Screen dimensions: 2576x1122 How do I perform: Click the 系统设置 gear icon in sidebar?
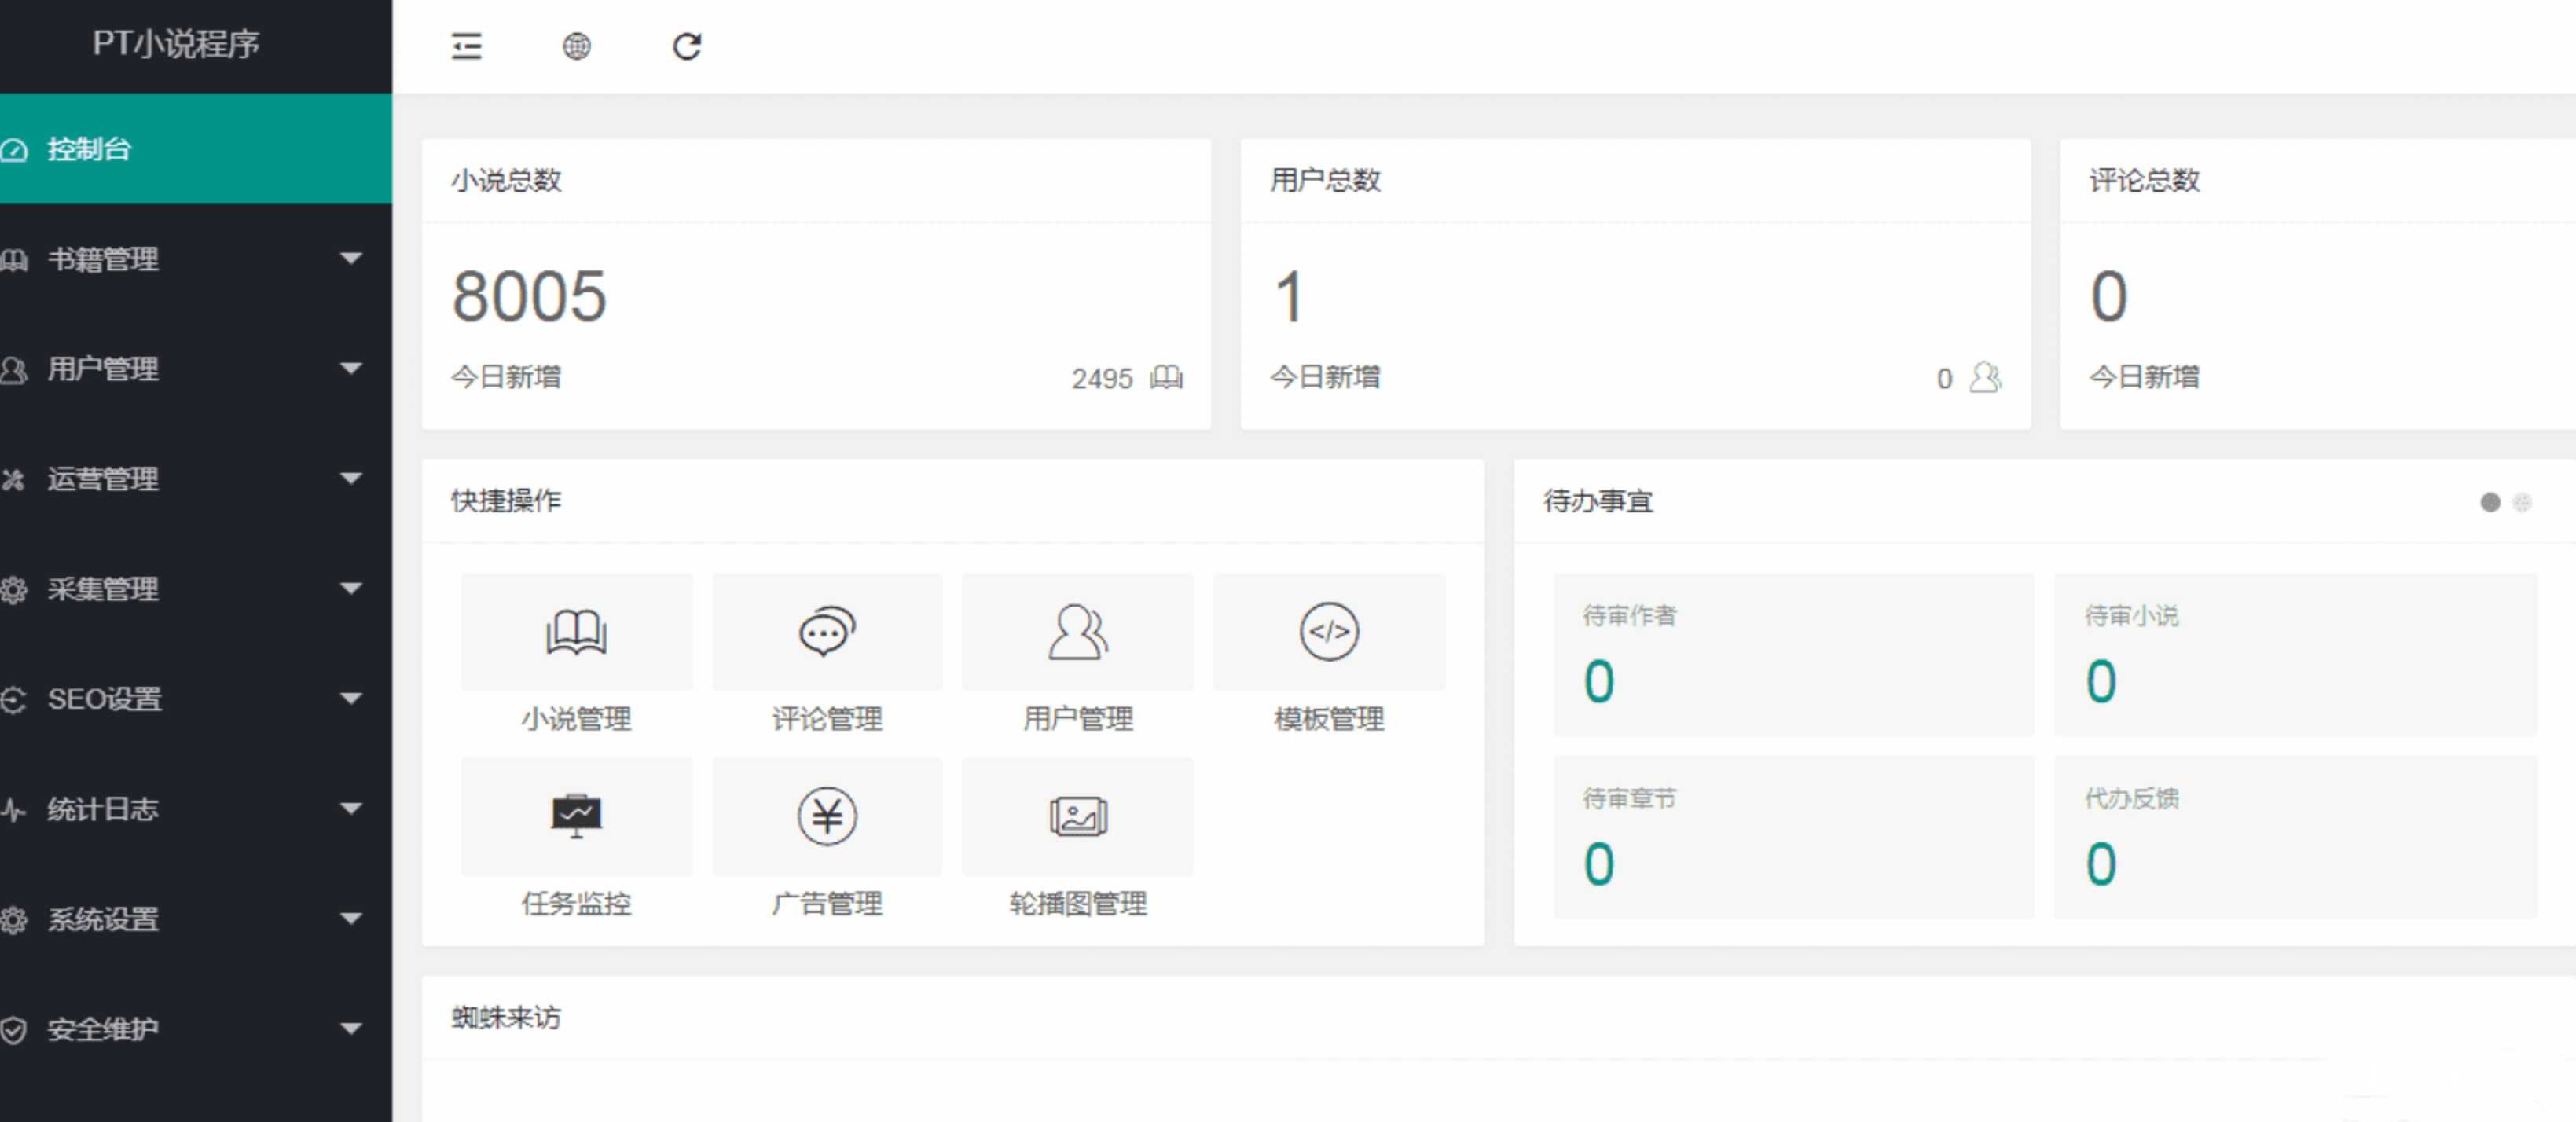[x=14, y=920]
